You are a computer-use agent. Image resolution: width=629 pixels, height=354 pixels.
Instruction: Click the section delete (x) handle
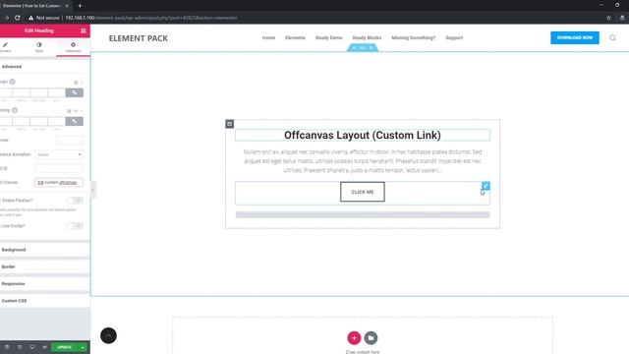click(372, 48)
